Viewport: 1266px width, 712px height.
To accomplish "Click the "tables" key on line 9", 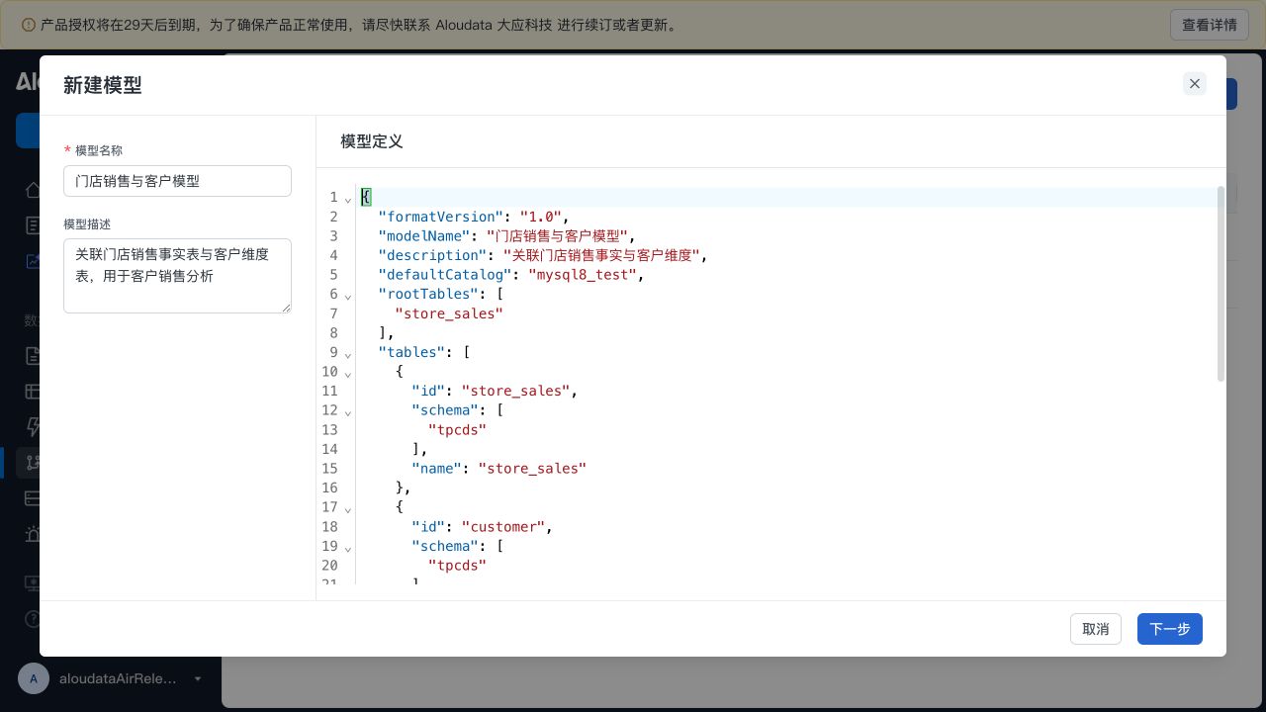I will point(411,352).
